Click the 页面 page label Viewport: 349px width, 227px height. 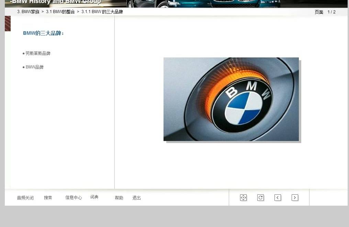[319, 12]
